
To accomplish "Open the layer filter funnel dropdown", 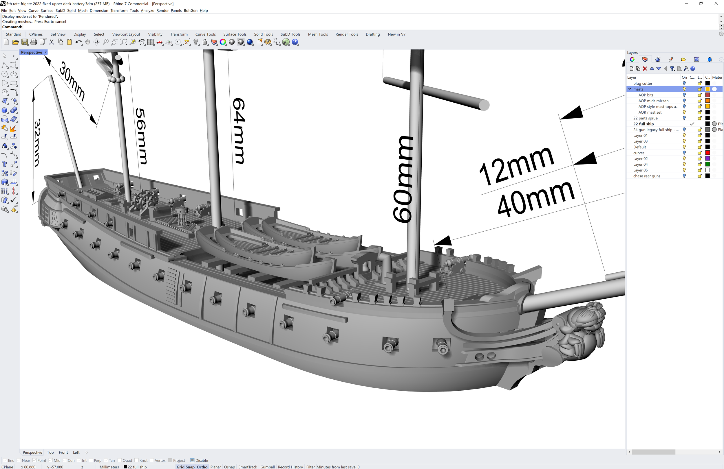I will click(x=672, y=69).
